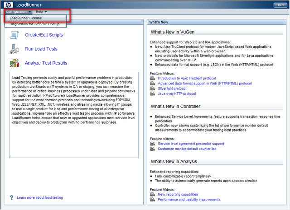Click the question mark help icon
The width and height of the screenshot is (290, 210).
[11, 198]
